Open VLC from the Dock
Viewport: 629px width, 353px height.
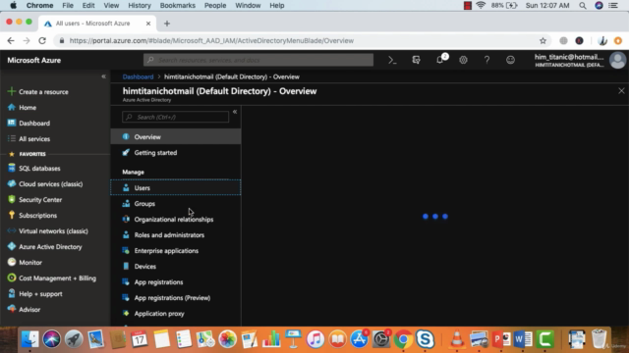[x=456, y=339]
